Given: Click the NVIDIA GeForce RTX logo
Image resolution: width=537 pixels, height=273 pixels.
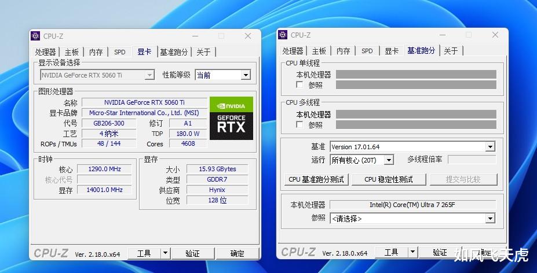Looking at the screenshot, I should tap(231, 119).
